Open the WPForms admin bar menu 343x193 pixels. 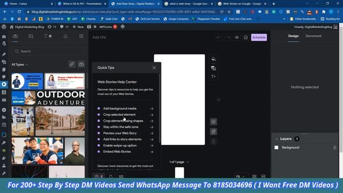click(x=108, y=27)
